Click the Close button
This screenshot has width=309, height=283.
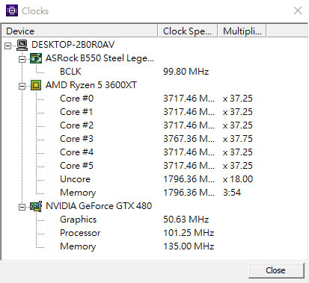[276, 270]
